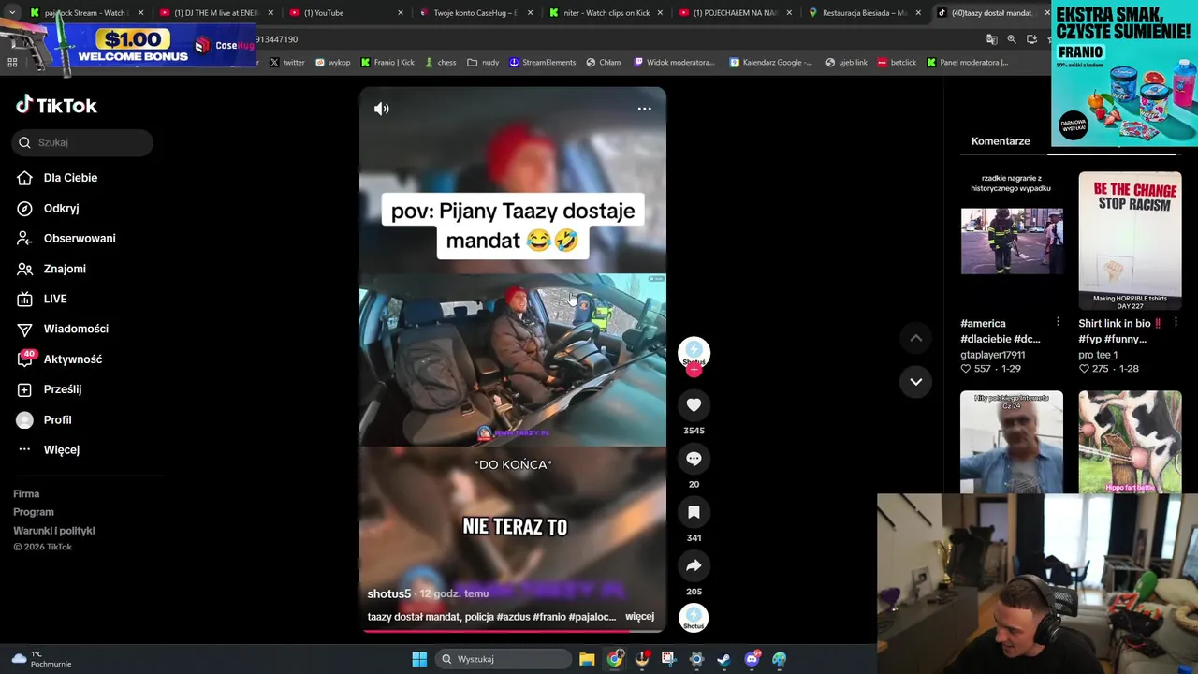Open the comments bubble showing 20

tap(694, 459)
